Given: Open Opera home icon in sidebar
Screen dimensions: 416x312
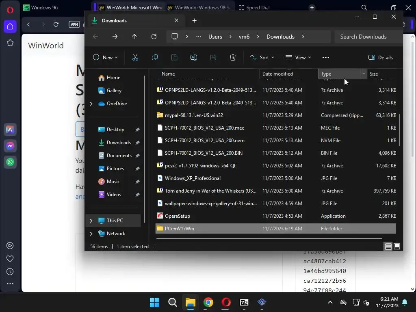Looking at the screenshot, I should click(x=10, y=26).
